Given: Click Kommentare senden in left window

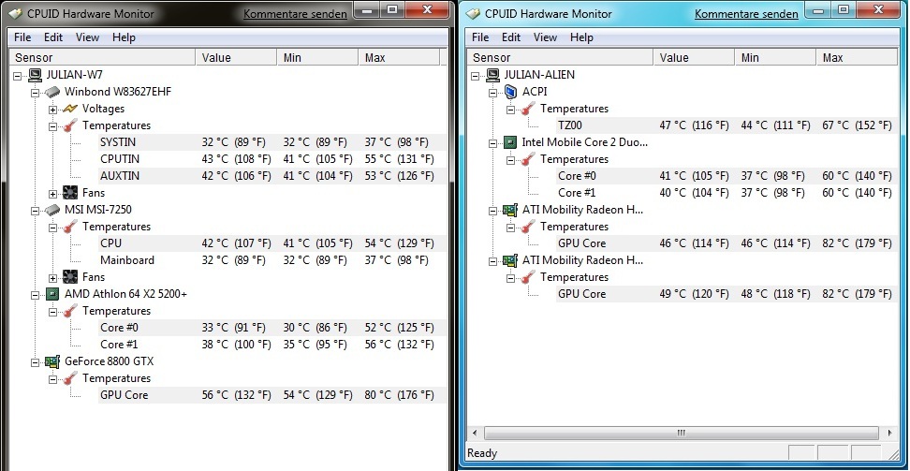Looking at the screenshot, I should point(296,14).
